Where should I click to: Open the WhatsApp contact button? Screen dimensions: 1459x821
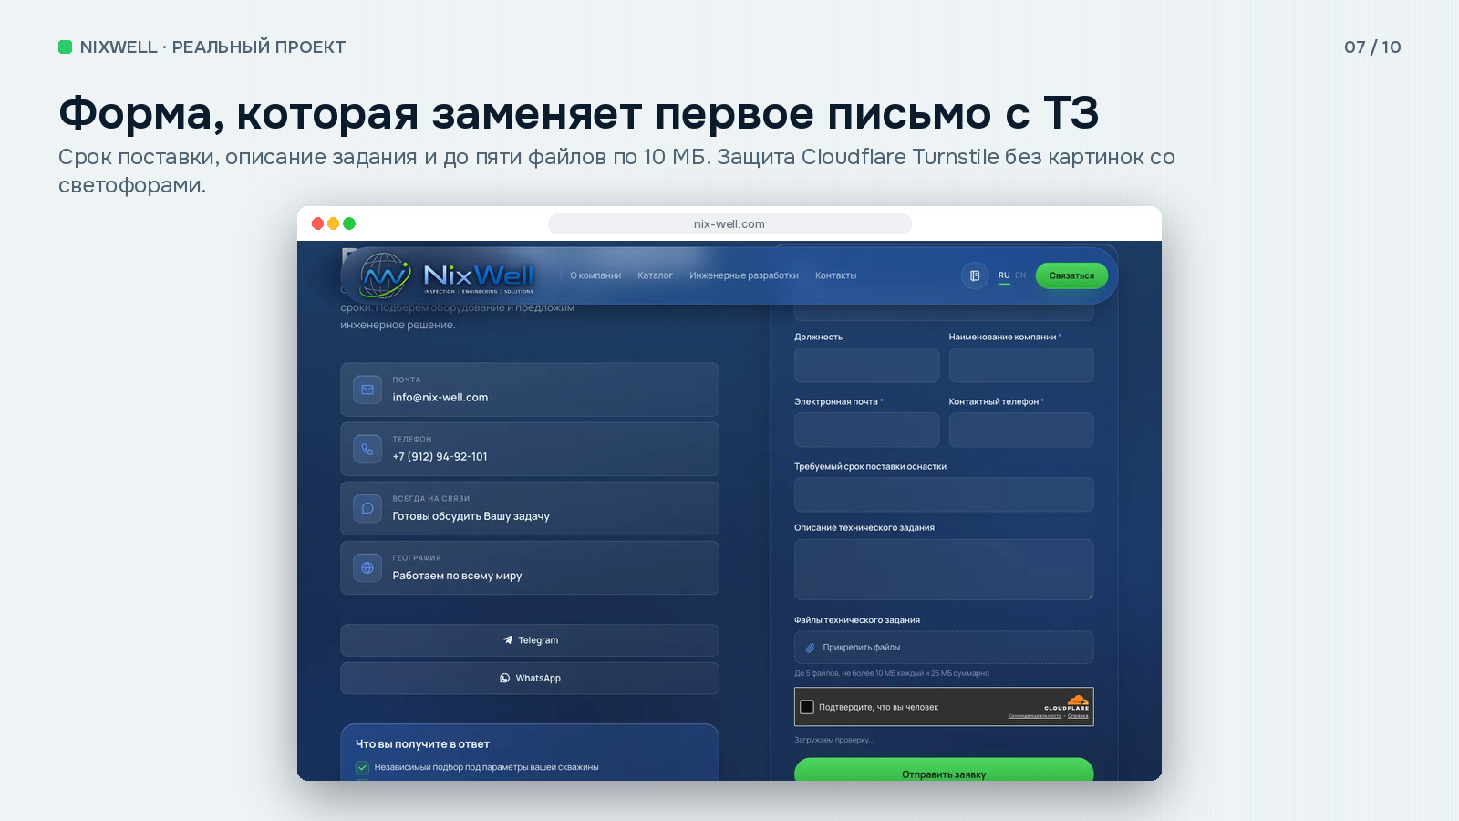tap(530, 678)
